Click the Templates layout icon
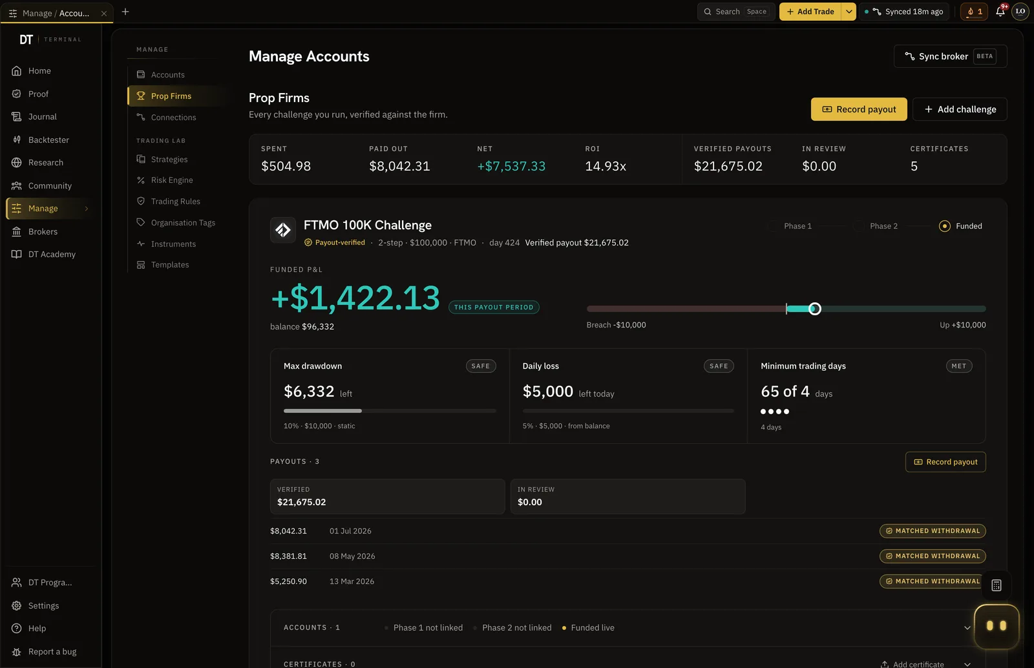The image size is (1034, 668). (x=141, y=265)
